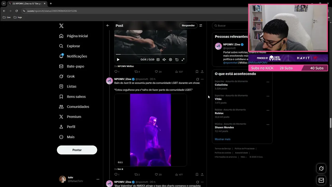The height and width of the screenshot is (187, 332).
Task: Open more options for Shawn Mendes trend
Action: [x=268, y=125]
